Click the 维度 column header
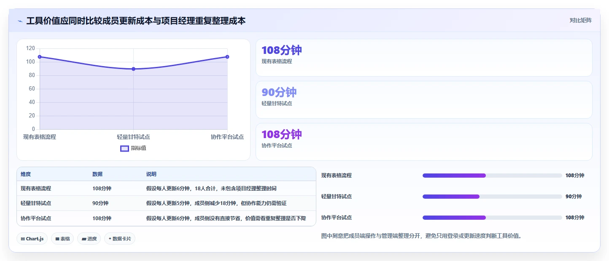This screenshot has height=261, width=609. click(26, 174)
